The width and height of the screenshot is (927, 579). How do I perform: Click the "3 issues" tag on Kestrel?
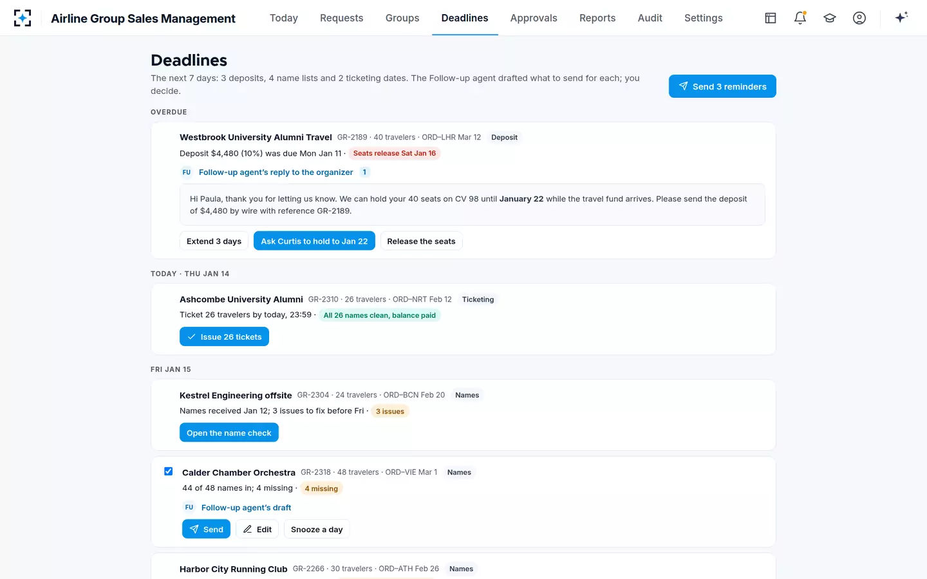pos(390,411)
